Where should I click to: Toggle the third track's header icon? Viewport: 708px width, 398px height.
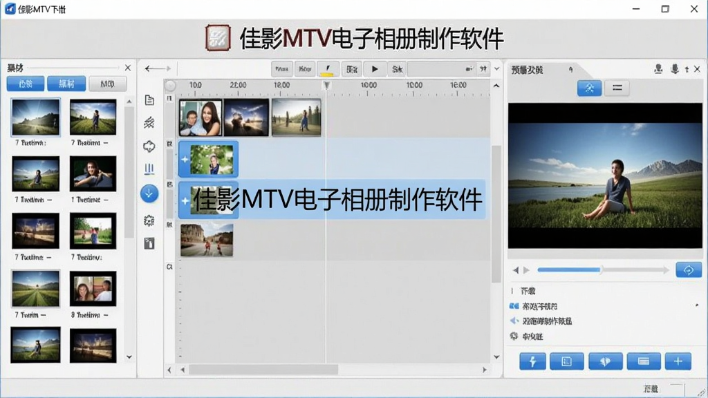click(x=170, y=184)
